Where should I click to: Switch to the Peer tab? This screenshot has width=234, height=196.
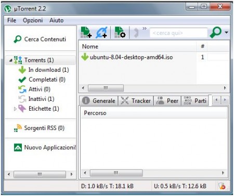coord(167,100)
